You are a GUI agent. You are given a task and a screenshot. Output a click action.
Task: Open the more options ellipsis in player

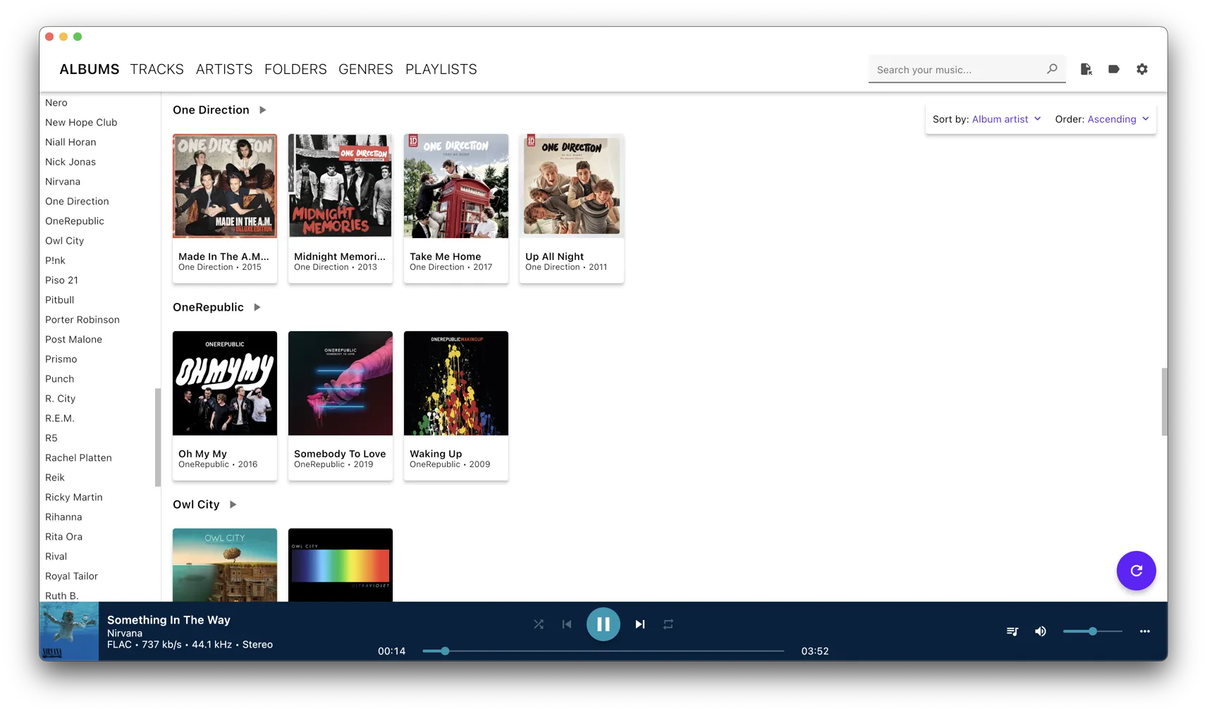[1144, 631]
